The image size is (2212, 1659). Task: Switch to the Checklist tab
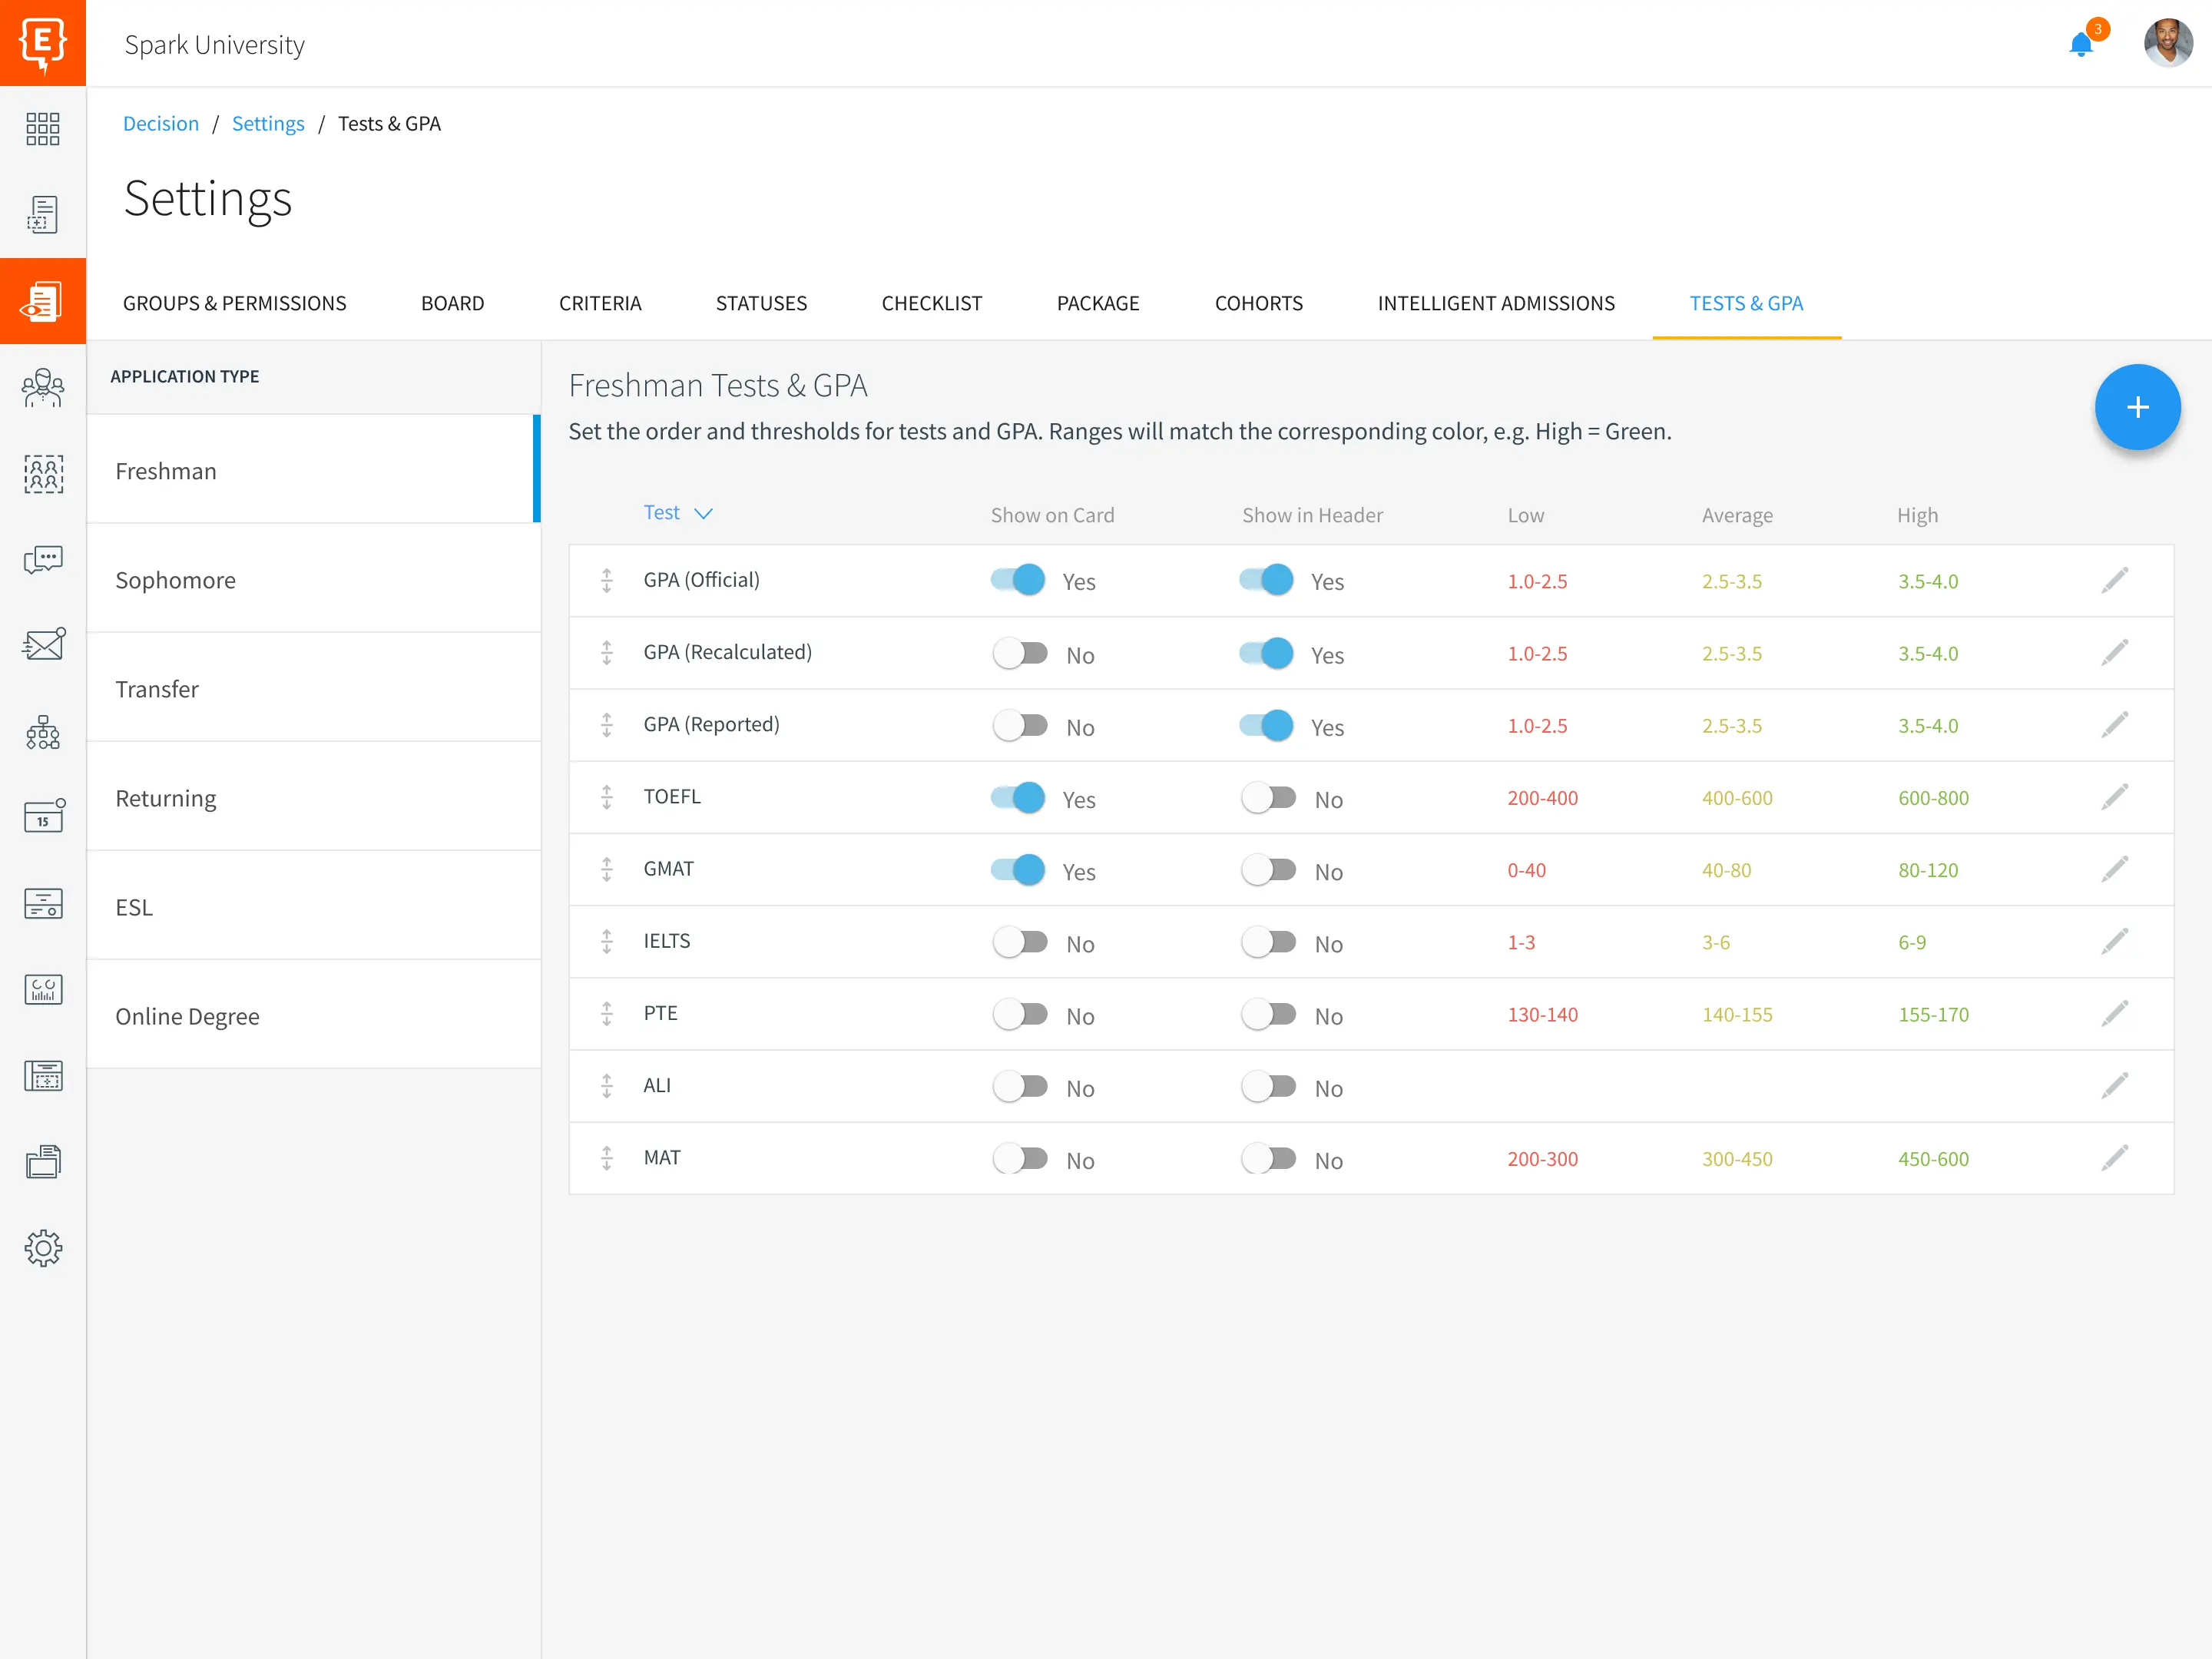tap(931, 303)
